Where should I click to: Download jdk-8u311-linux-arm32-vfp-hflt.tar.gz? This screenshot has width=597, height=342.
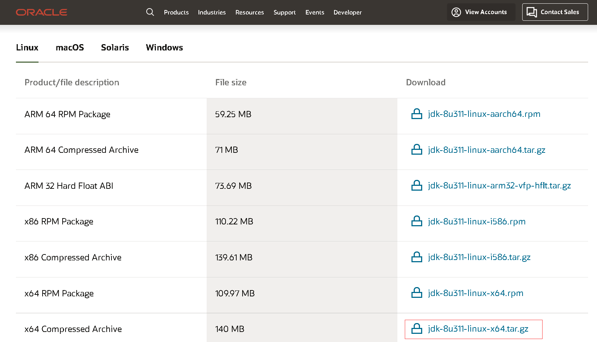pyautogui.click(x=499, y=185)
